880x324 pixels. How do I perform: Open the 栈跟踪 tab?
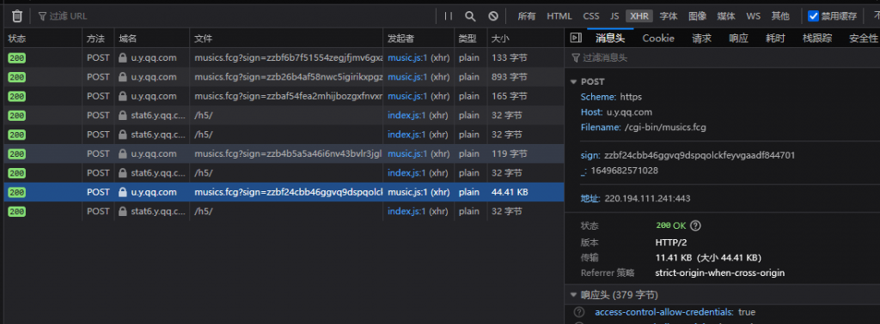coord(817,38)
